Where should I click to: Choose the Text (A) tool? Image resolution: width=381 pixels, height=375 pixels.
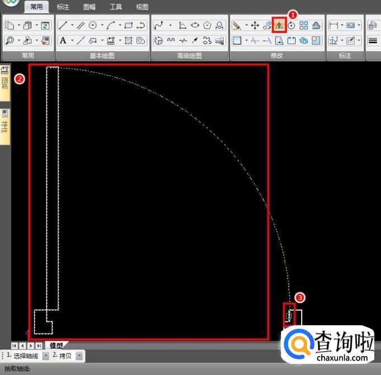click(63, 40)
